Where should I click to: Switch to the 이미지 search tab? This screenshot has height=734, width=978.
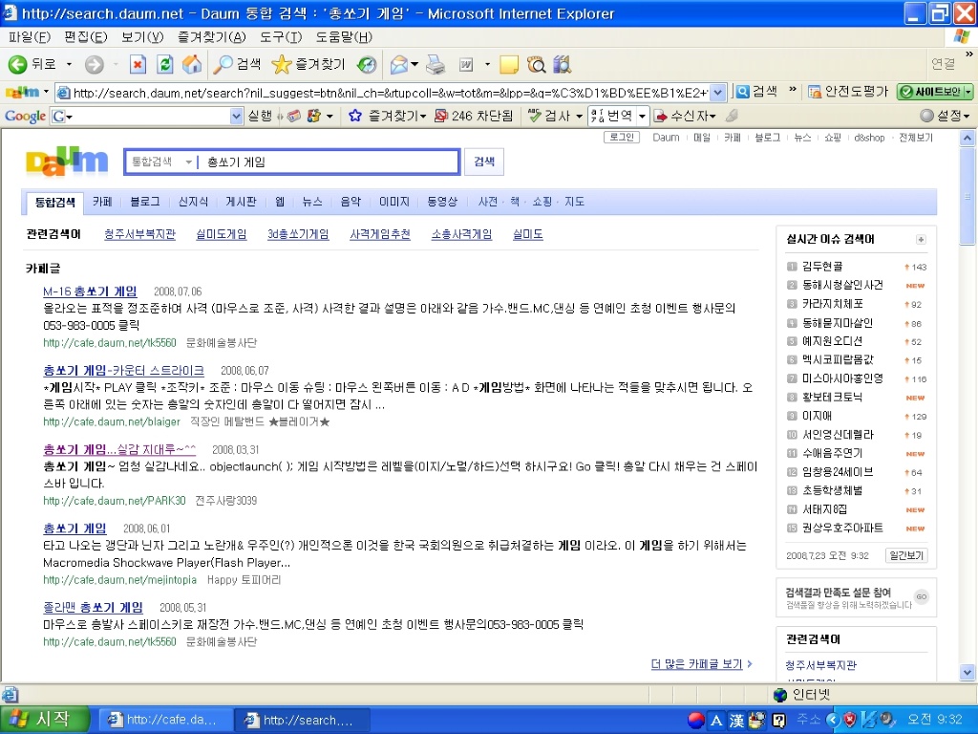pos(394,202)
